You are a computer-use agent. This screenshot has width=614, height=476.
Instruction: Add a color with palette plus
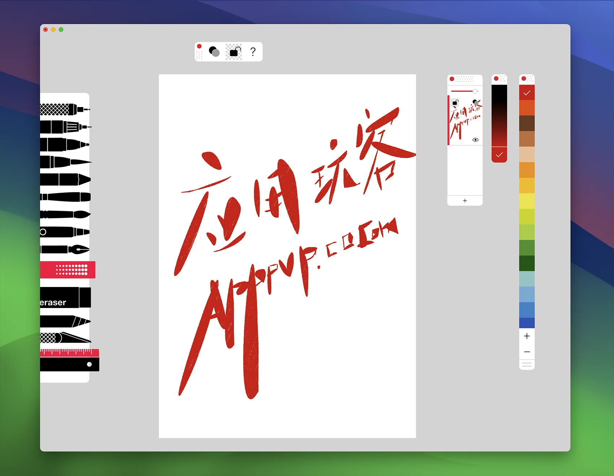[x=527, y=336]
